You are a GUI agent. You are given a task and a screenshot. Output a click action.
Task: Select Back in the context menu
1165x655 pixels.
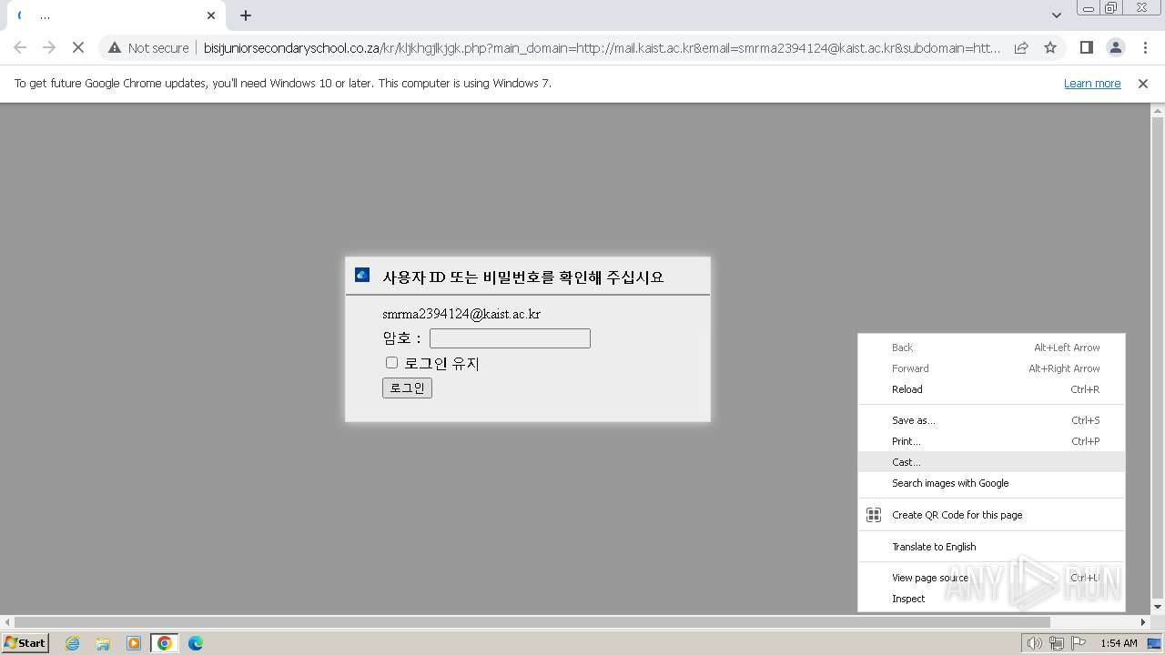click(991, 348)
